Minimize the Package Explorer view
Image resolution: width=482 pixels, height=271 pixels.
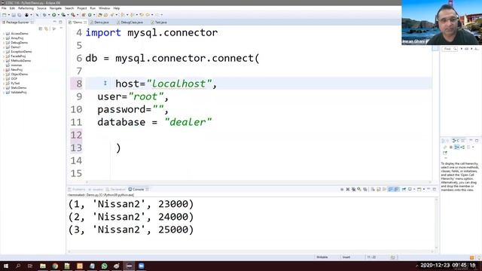pyautogui.click(x=55, y=22)
